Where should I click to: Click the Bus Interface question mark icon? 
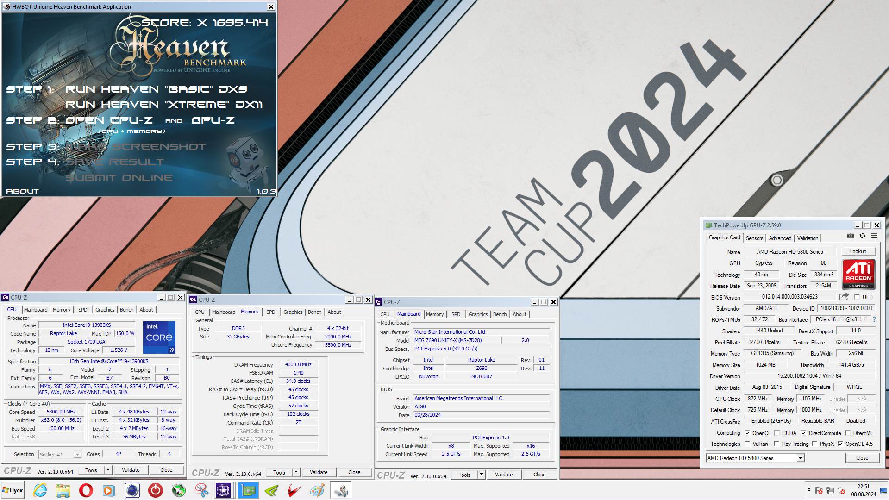tap(874, 319)
